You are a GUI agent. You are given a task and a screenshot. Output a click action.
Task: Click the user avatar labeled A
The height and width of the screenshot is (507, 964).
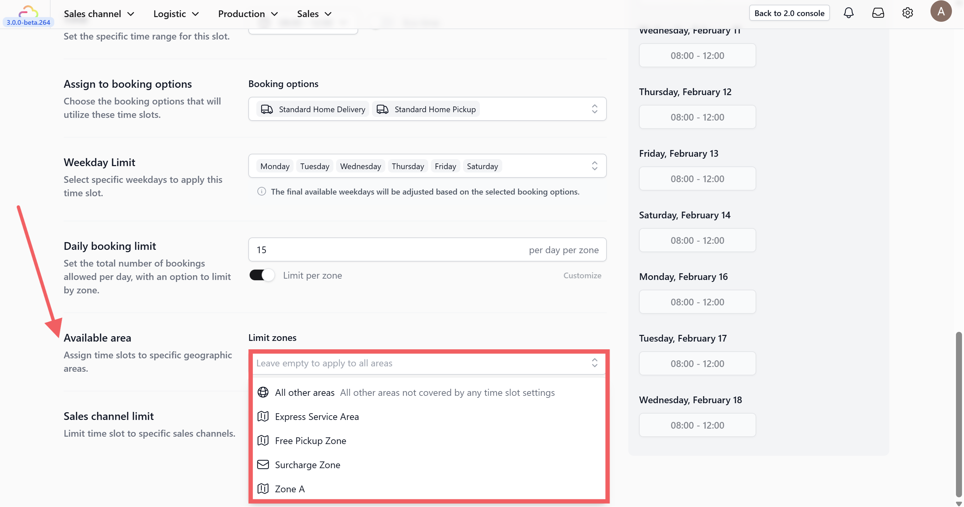(941, 12)
